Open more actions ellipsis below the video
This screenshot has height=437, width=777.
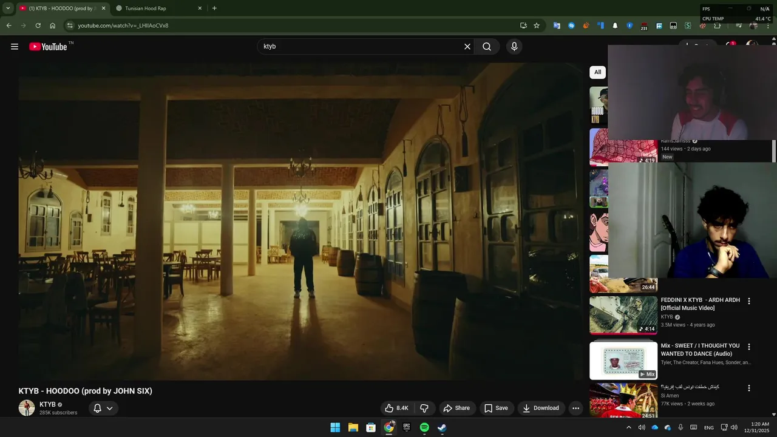pyautogui.click(x=575, y=408)
